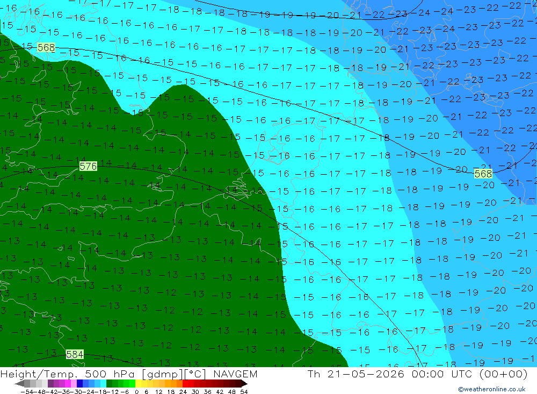The image size is (537, 394).
Task: Click the NAVGEM model name in title
Action: tap(236, 374)
